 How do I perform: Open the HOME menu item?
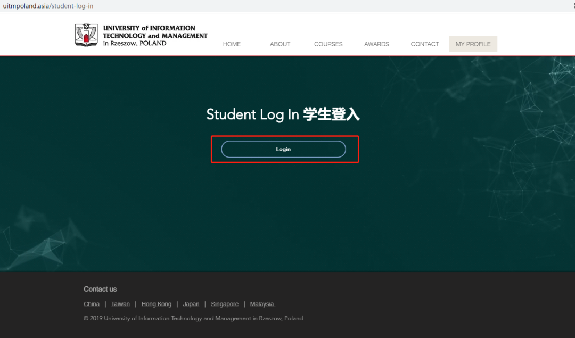coord(232,44)
